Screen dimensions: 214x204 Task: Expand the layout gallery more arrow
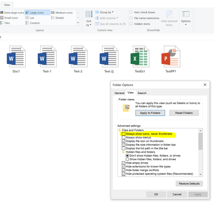click(78, 23)
